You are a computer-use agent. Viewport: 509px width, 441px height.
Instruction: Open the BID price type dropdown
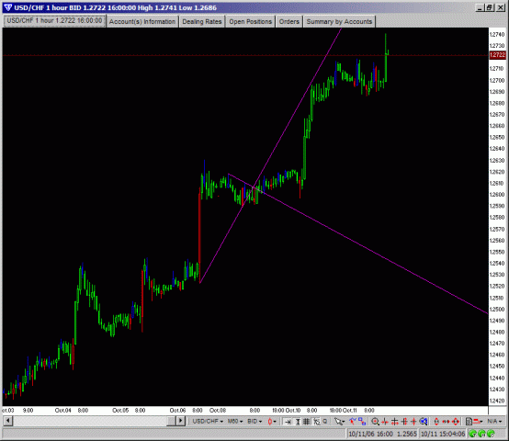(254, 421)
